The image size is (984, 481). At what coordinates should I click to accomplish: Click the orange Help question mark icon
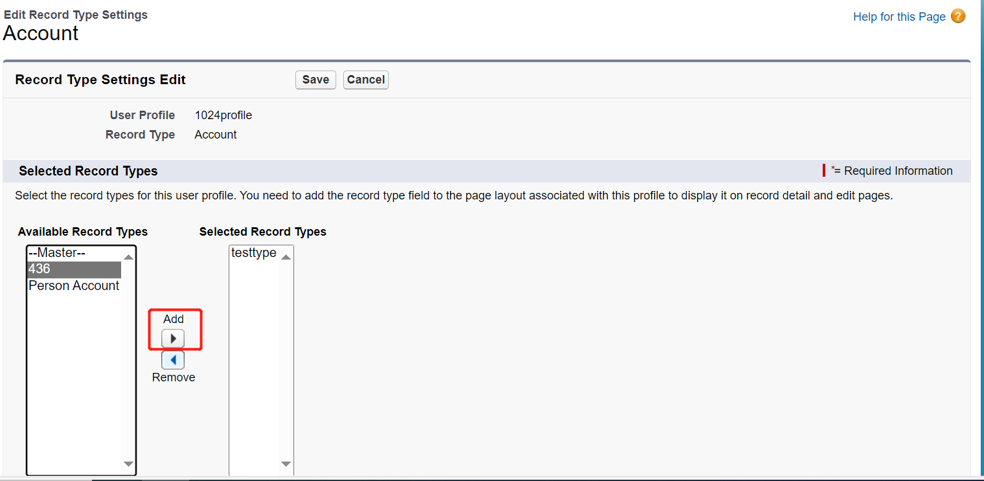click(957, 16)
